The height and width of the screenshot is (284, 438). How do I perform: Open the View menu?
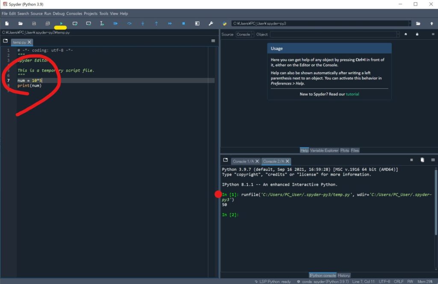pyautogui.click(x=114, y=13)
